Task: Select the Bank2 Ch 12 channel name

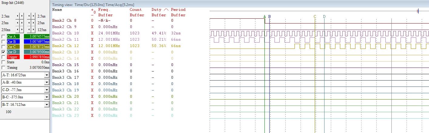Action: 65,46
